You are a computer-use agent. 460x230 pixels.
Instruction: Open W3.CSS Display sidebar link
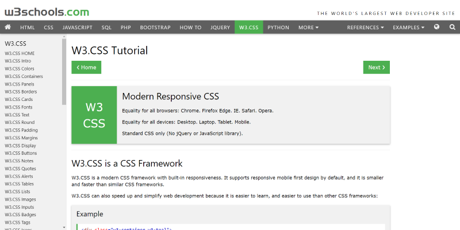[20, 146]
